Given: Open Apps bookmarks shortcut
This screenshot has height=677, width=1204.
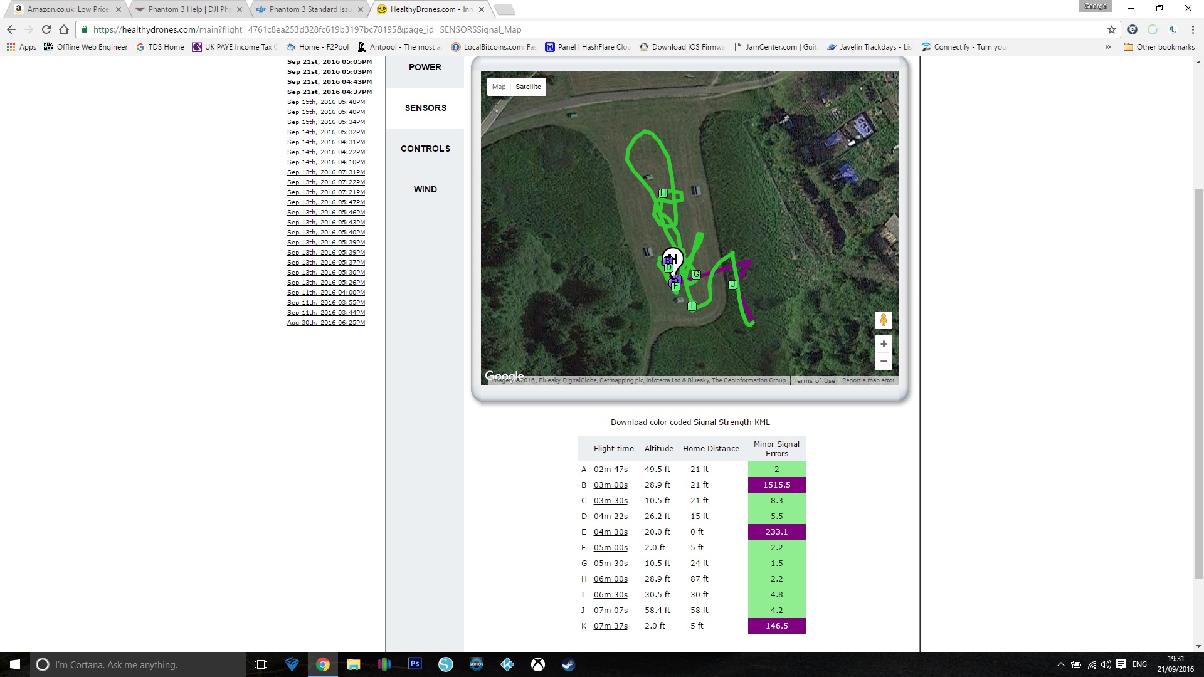Looking at the screenshot, I should point(21,47).
